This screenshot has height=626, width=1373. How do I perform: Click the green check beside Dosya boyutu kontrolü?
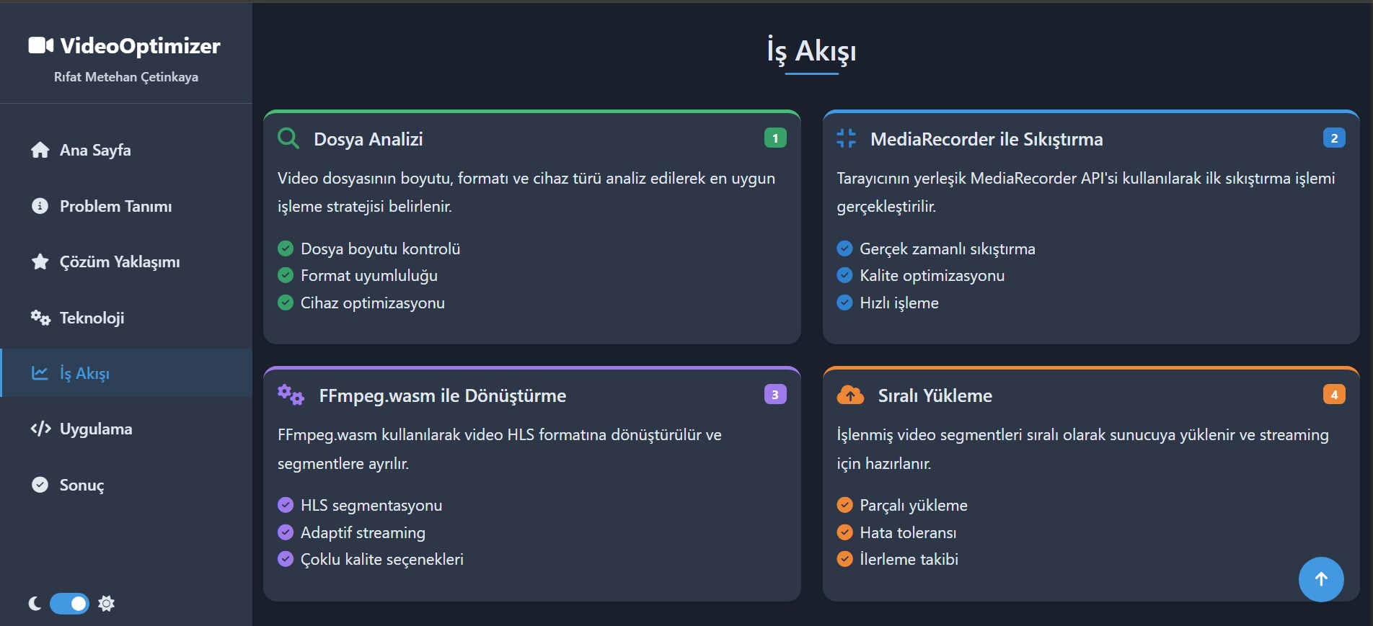tap(286, 249)
